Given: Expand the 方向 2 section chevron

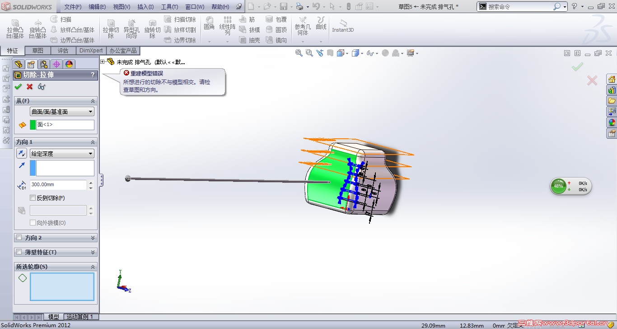Looking at the screenshot, I should pyautogui.click(x=93, y=238).
